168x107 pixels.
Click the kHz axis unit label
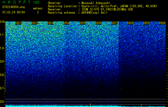point(2,22)
